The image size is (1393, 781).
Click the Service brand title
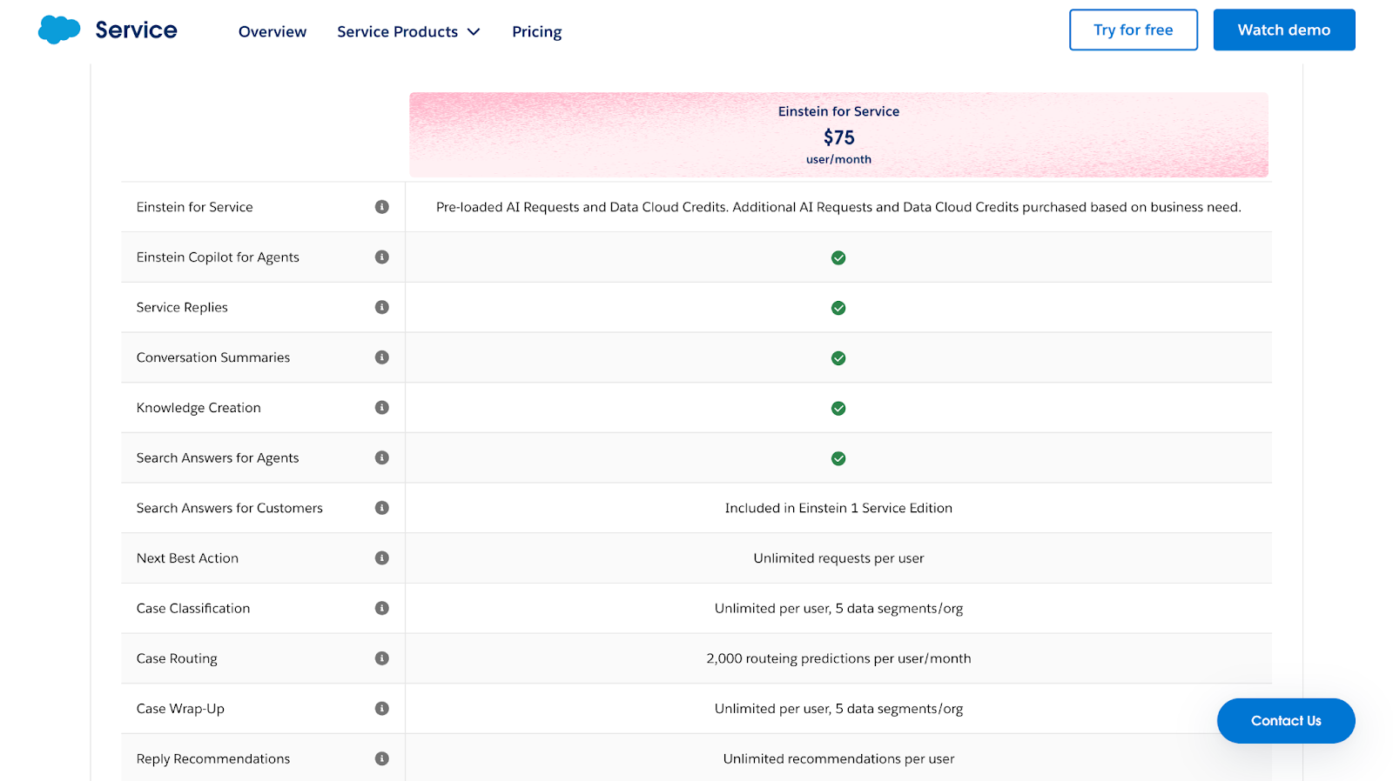point(136,30)
